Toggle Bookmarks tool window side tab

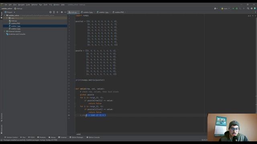click(x=2, y=129)
